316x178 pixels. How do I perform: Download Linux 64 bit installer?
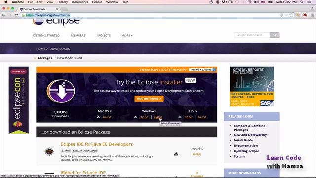pyautogui.click(x=202, y=117)
